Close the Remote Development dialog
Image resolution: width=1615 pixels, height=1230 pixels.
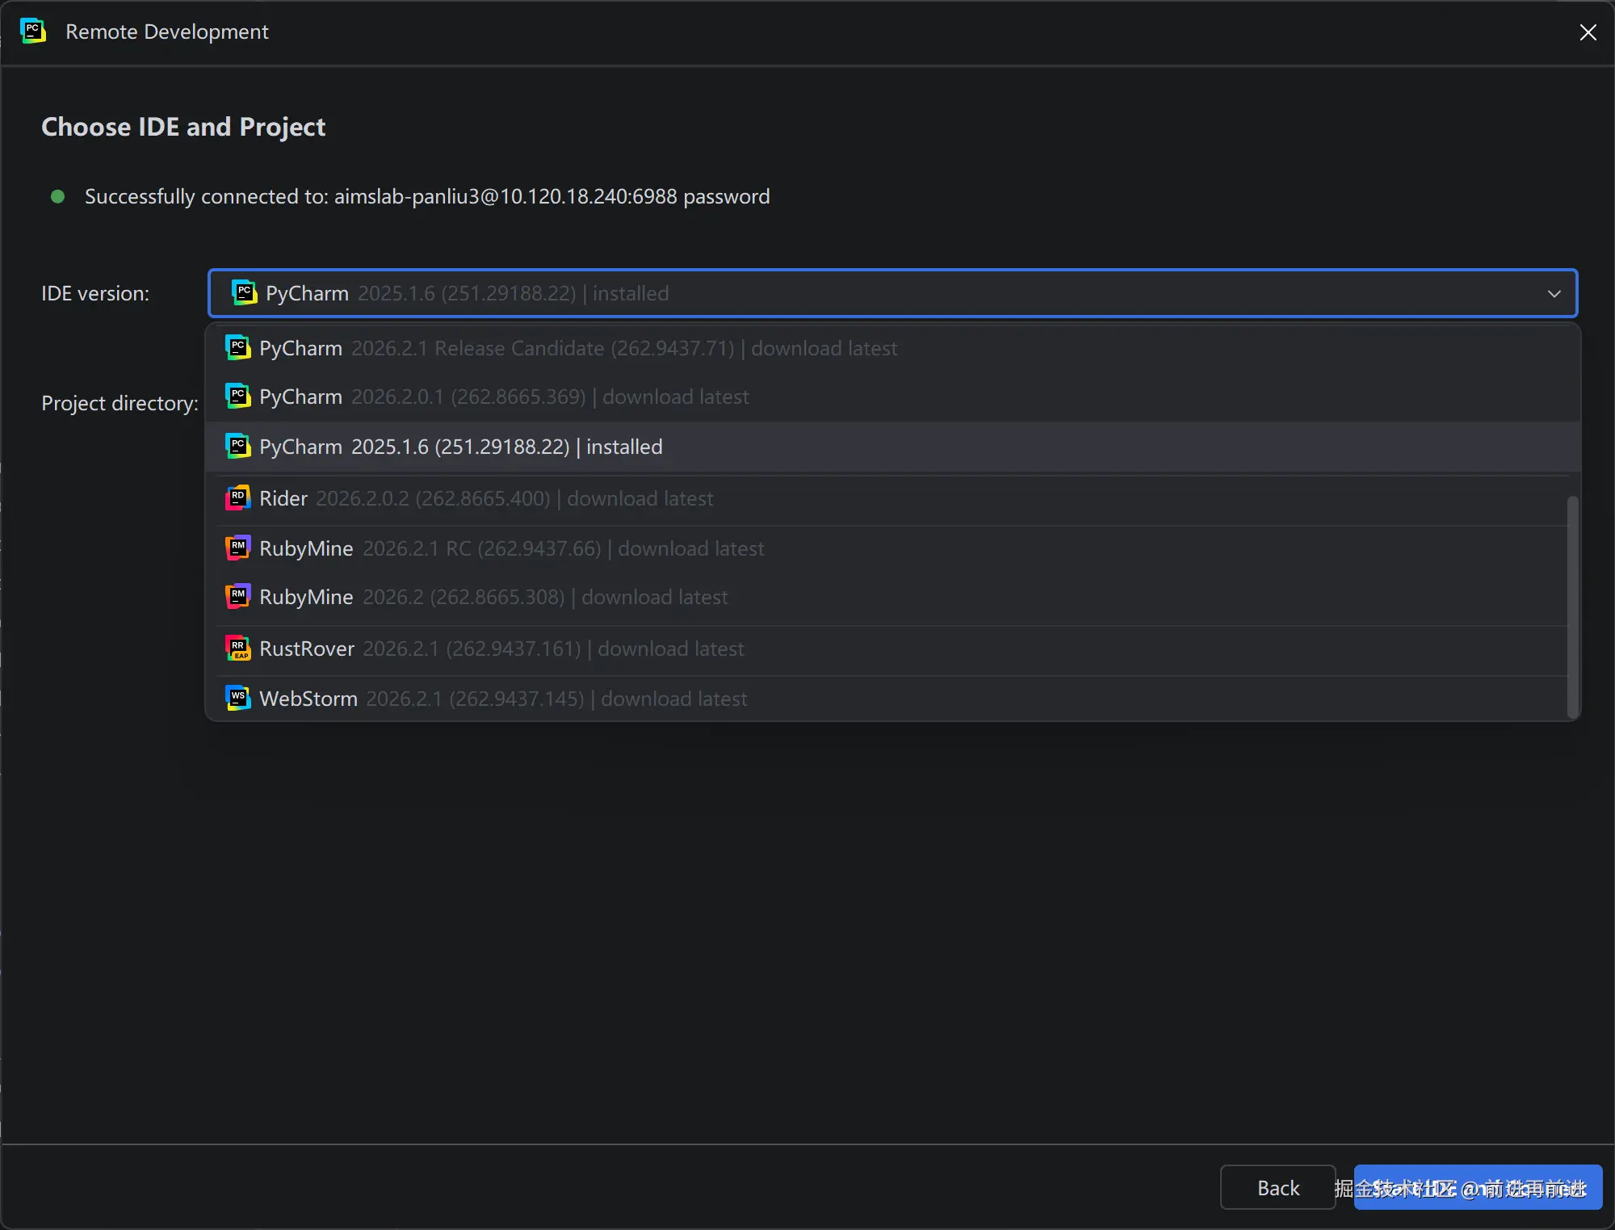click(x=1588, y=32)
